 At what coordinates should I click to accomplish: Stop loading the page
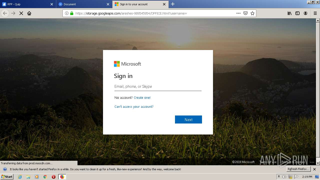[21, 13]
